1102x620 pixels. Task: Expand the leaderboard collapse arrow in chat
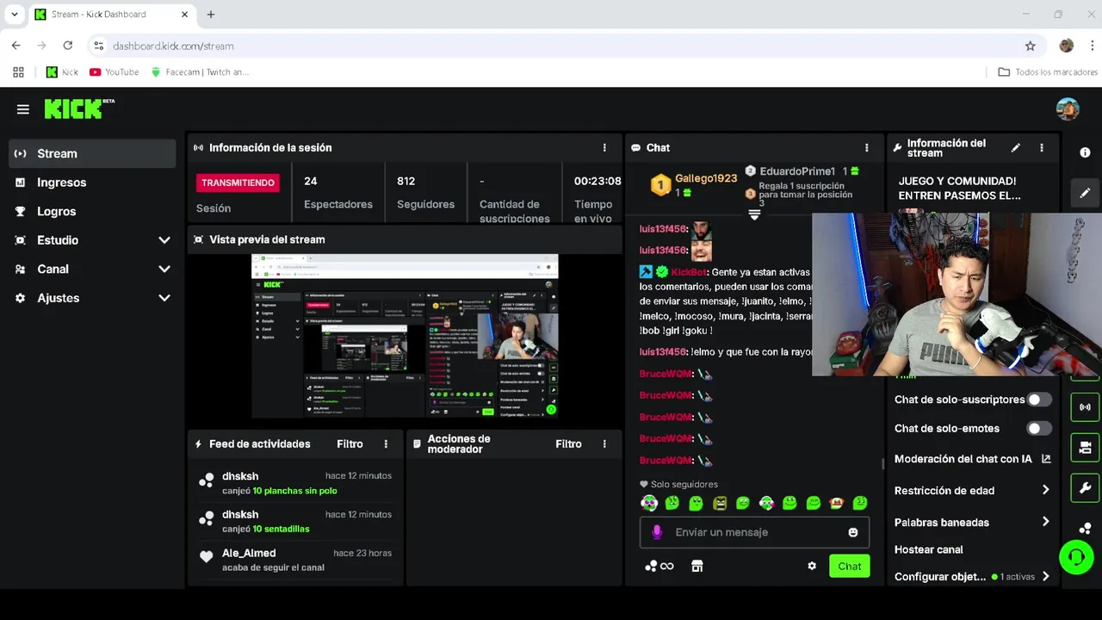[754, 214]
